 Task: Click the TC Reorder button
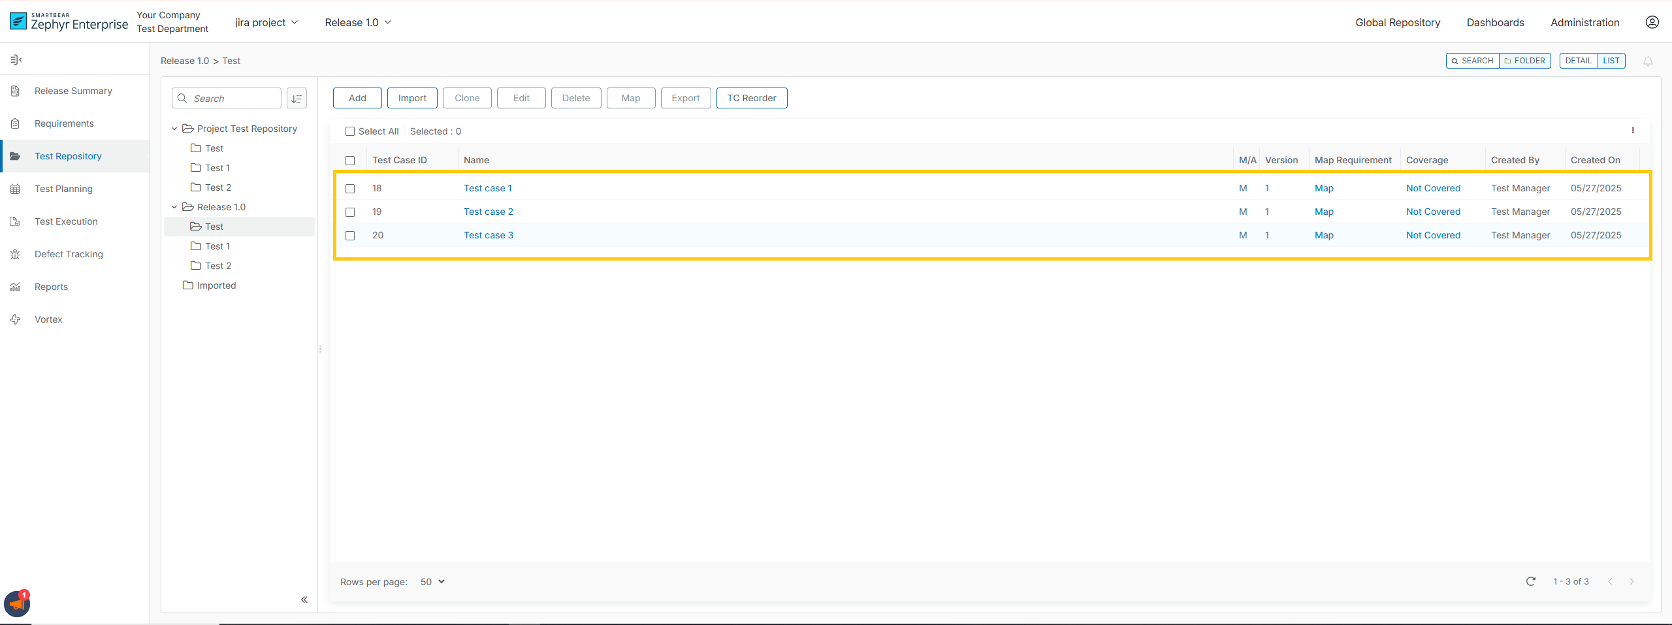[751, 97]
